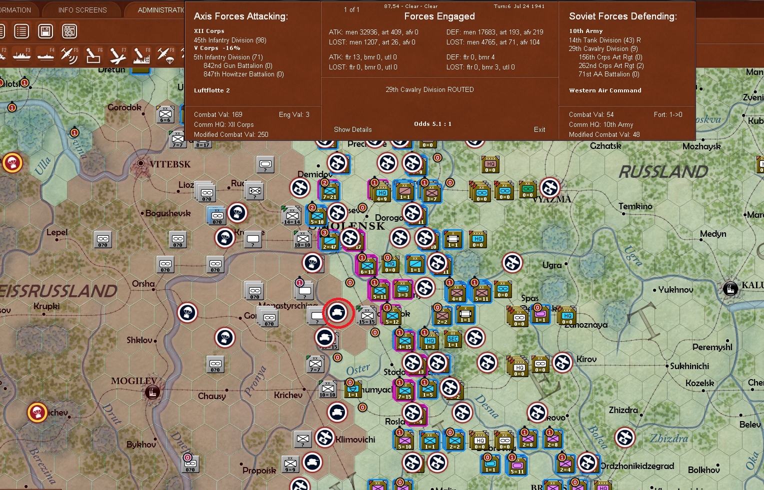Image resolution: width=764 pixels, height=490 pixels.
Task: Pick the 3=3 armored unit counter
Action: click(402, 289)
